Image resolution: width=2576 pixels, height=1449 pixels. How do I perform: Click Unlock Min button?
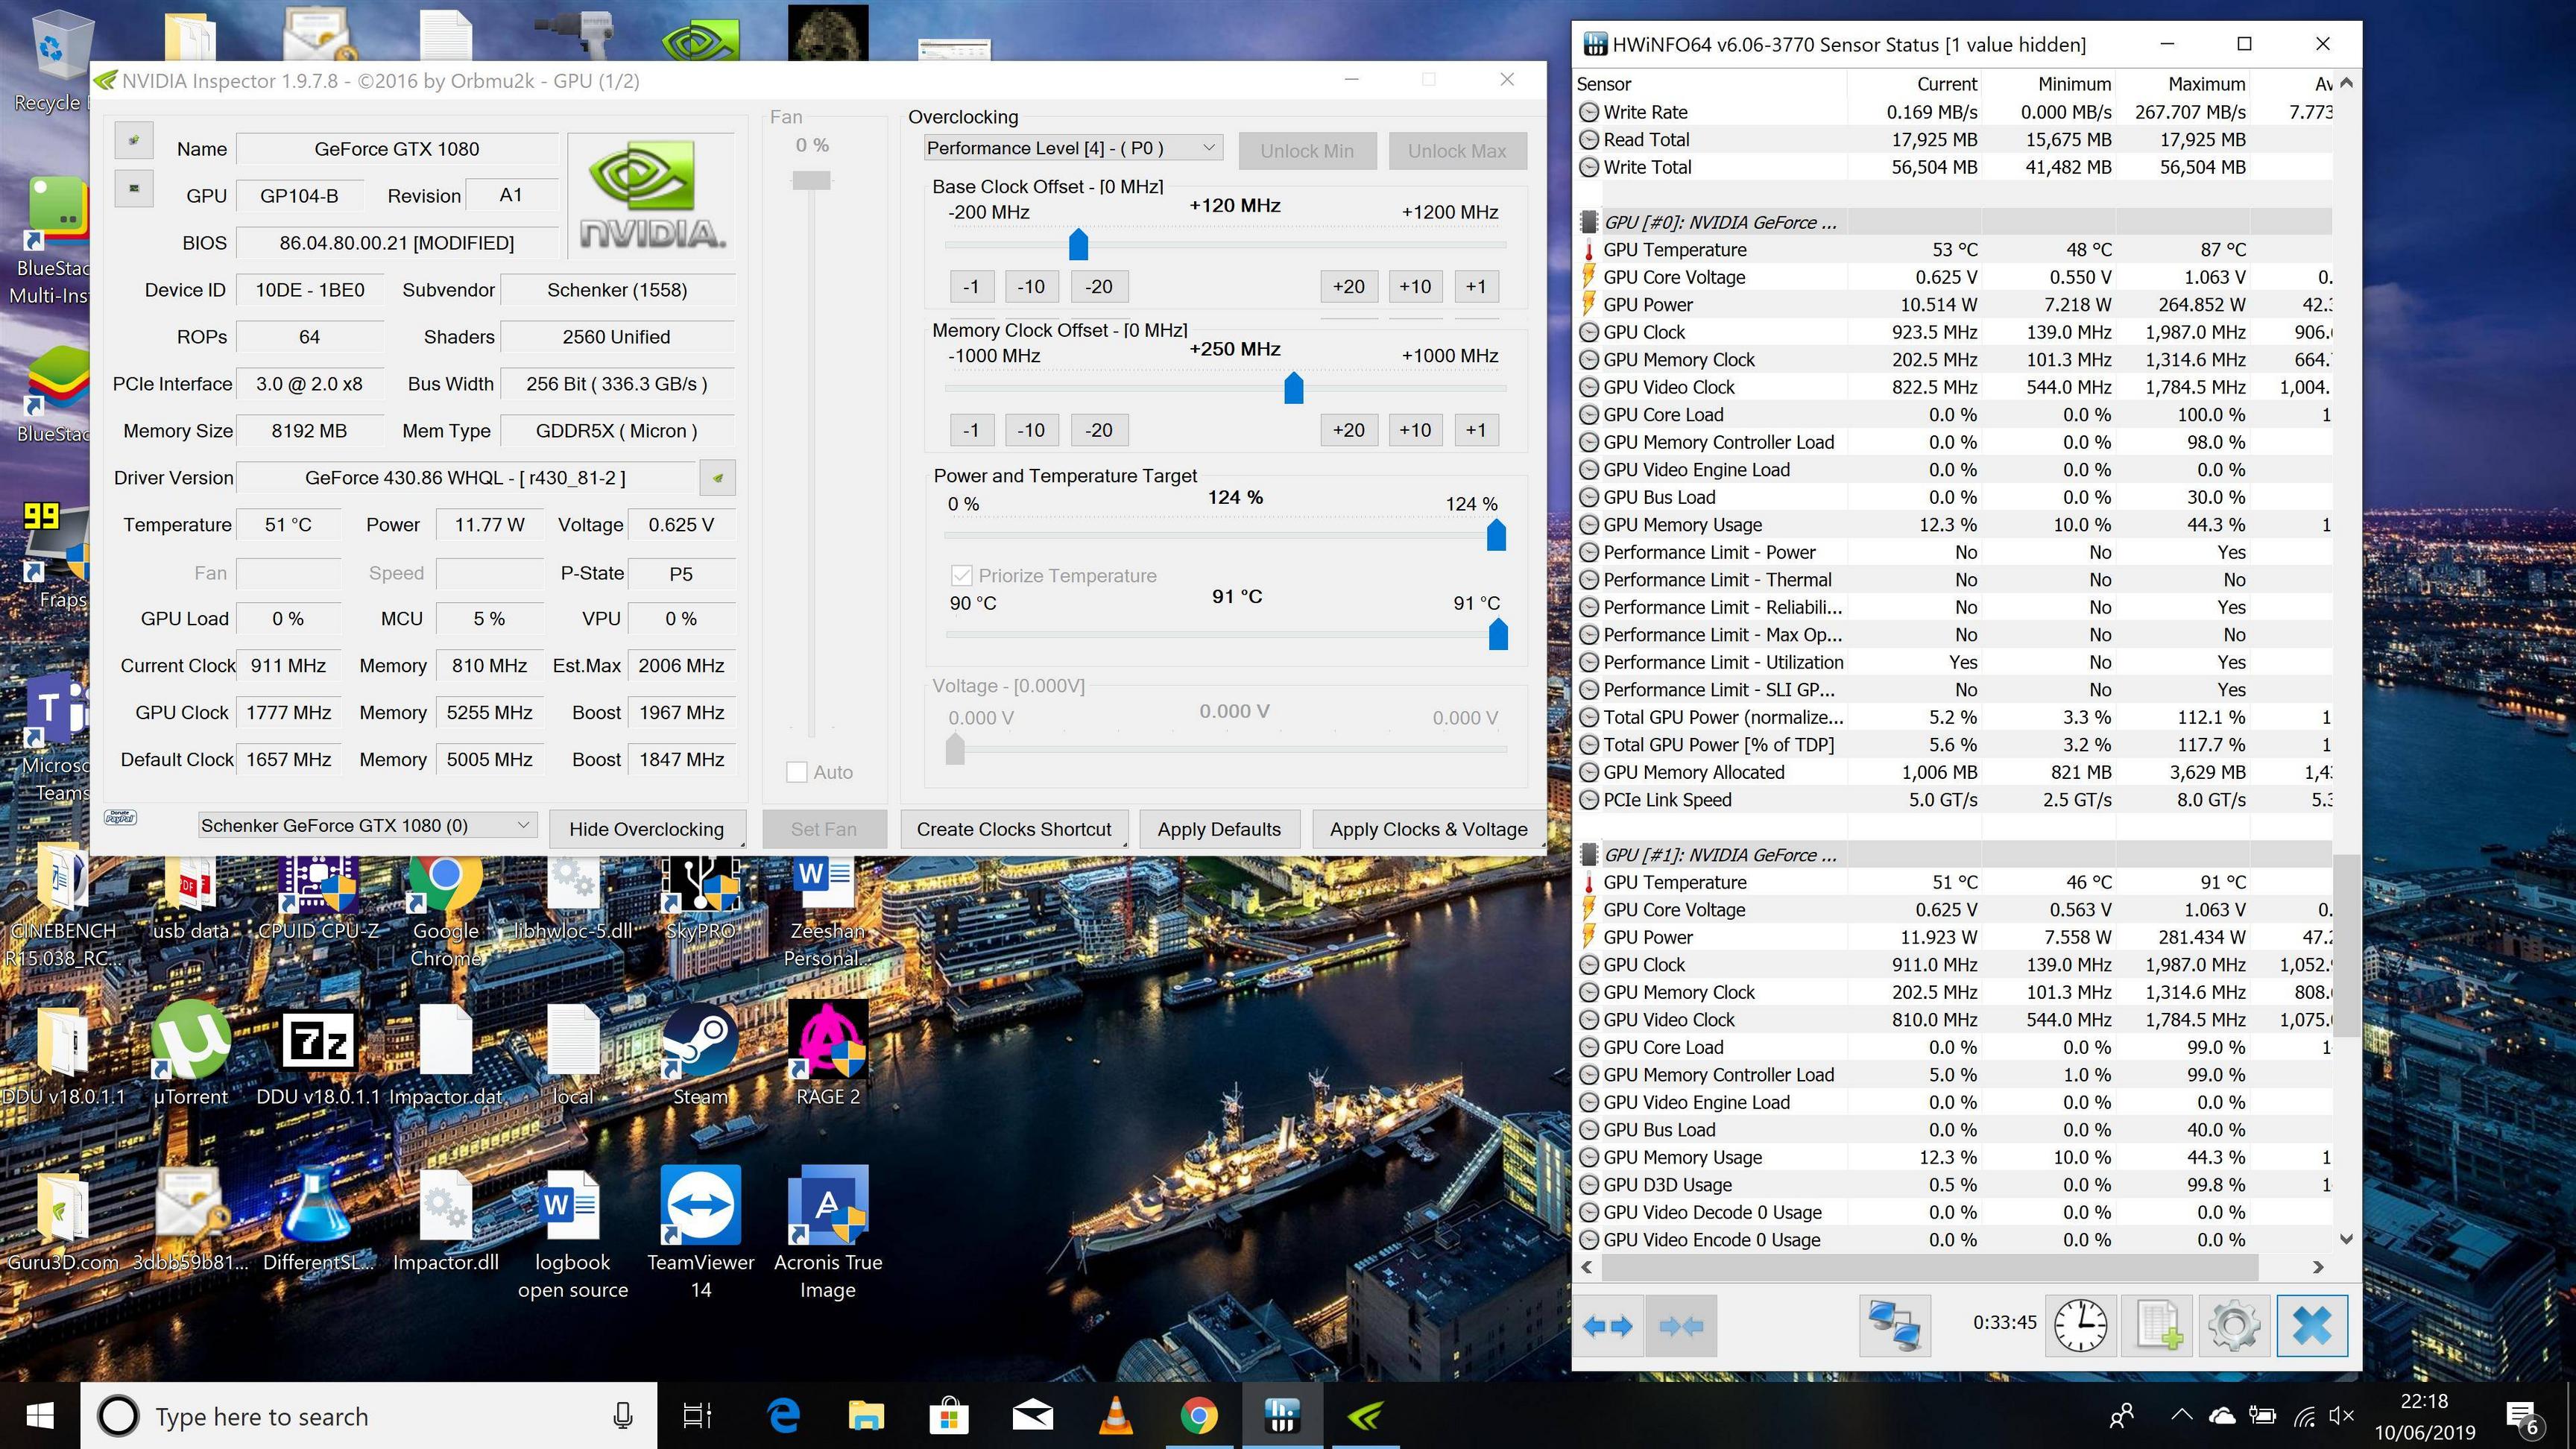click(1307, 151)
